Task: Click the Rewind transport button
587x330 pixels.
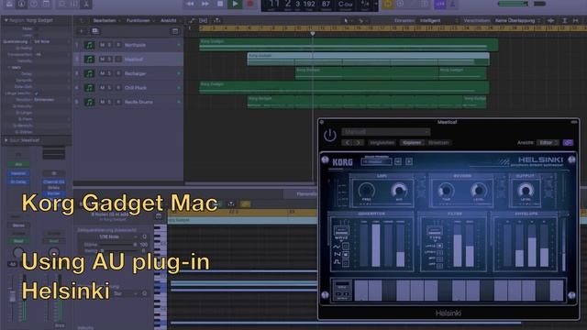Action: (190, 4)
